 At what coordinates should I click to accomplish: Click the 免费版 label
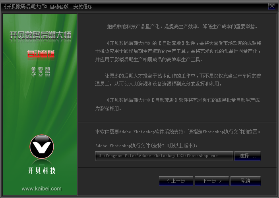click(41, 70)
